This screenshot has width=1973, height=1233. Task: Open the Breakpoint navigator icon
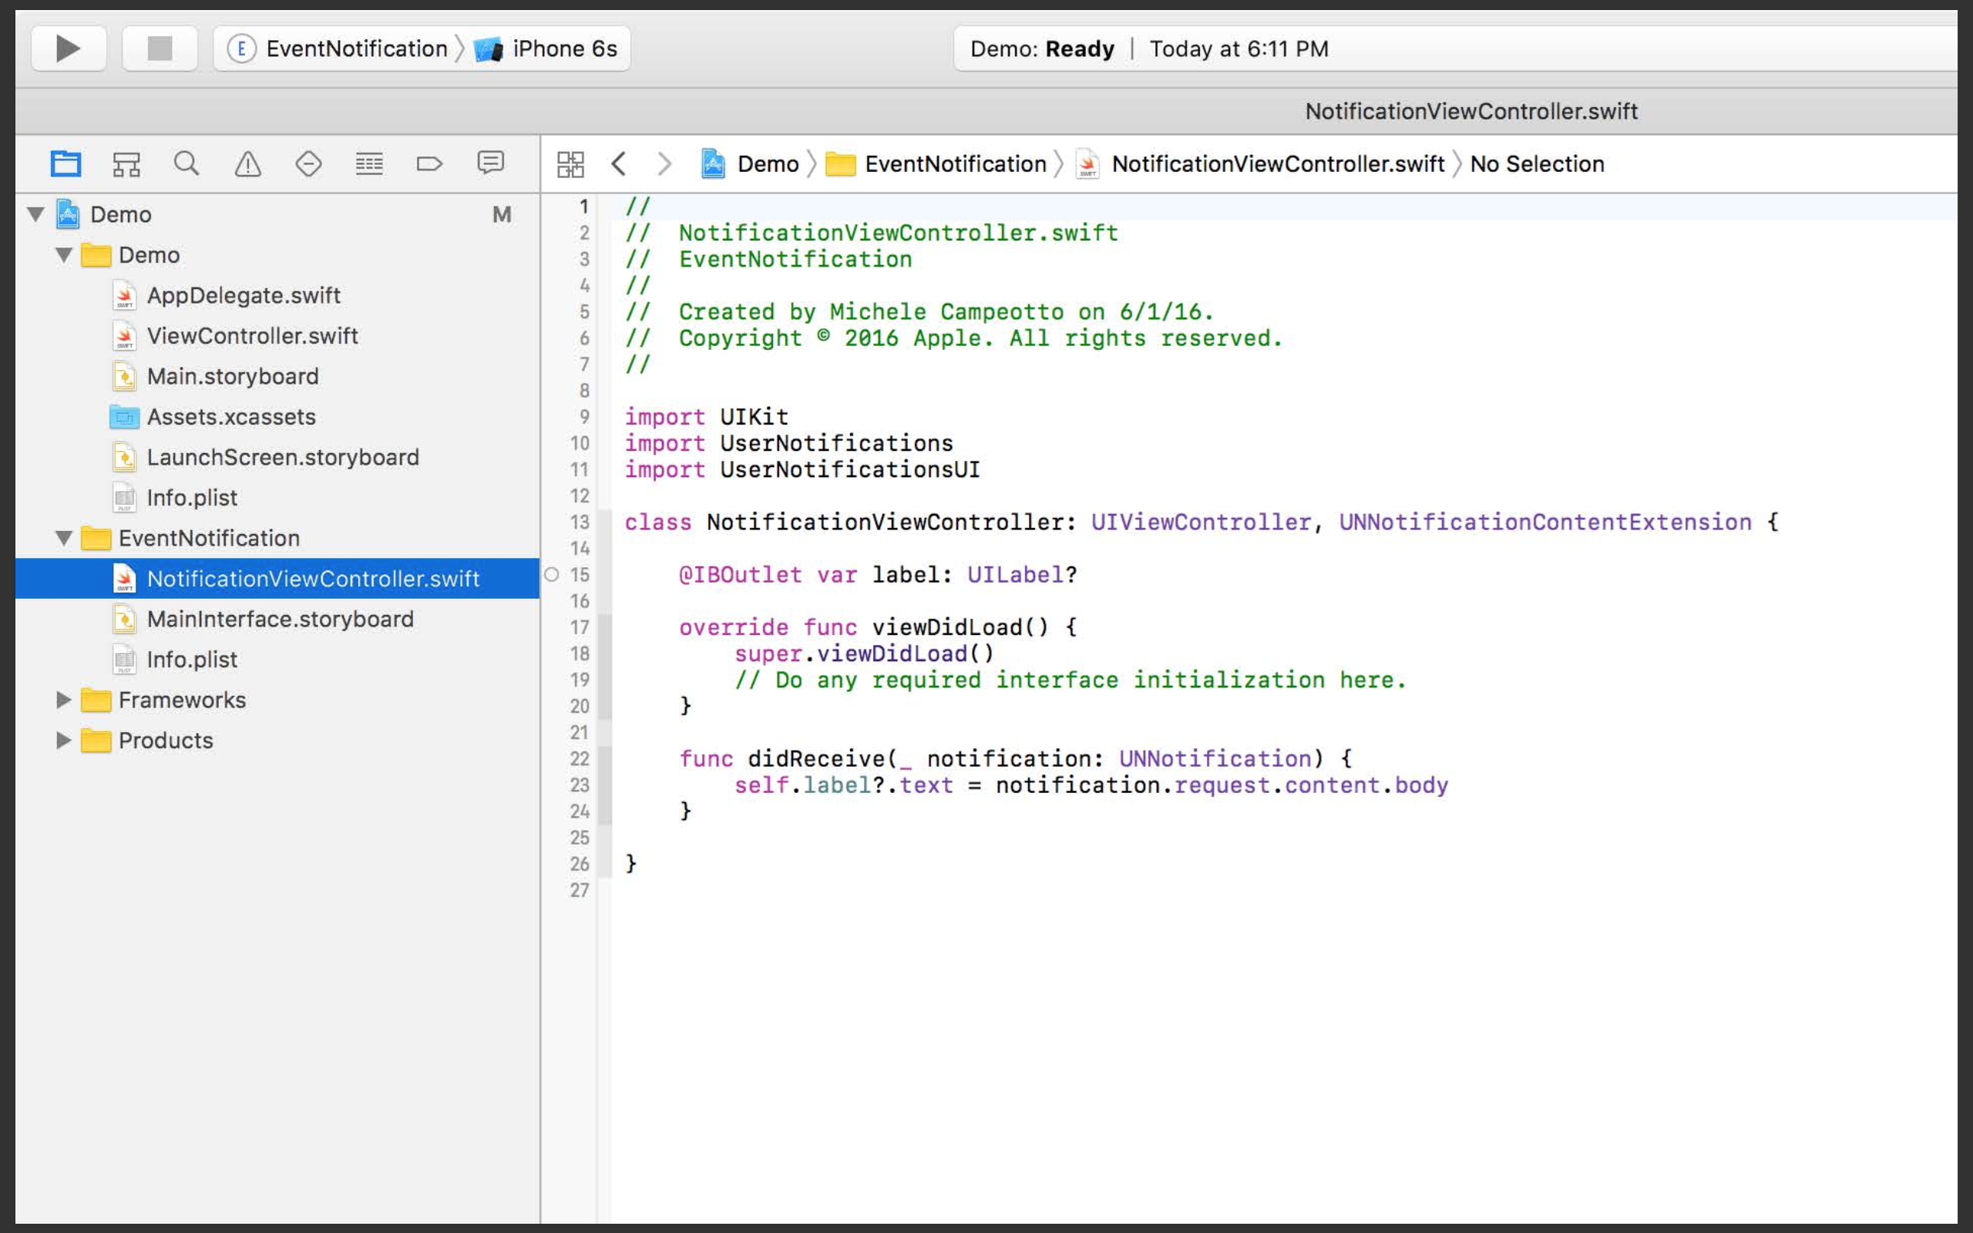click(429, 164)
